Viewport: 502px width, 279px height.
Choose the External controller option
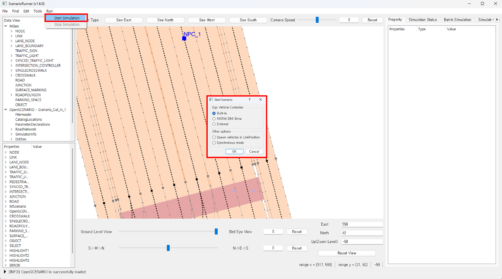tap(214, 124)
